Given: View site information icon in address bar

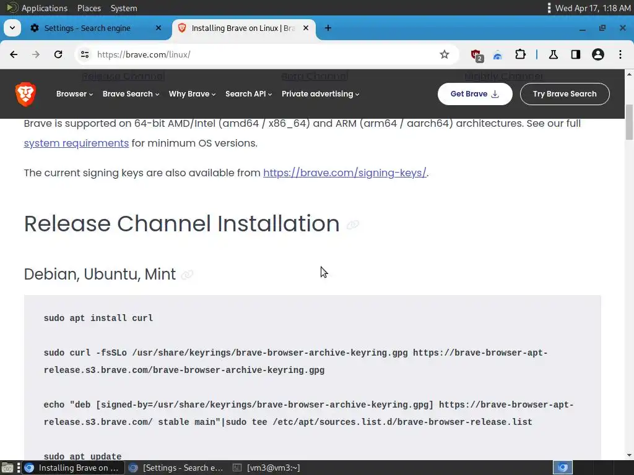Looking at the screenshot, I should tap(84, 54).
